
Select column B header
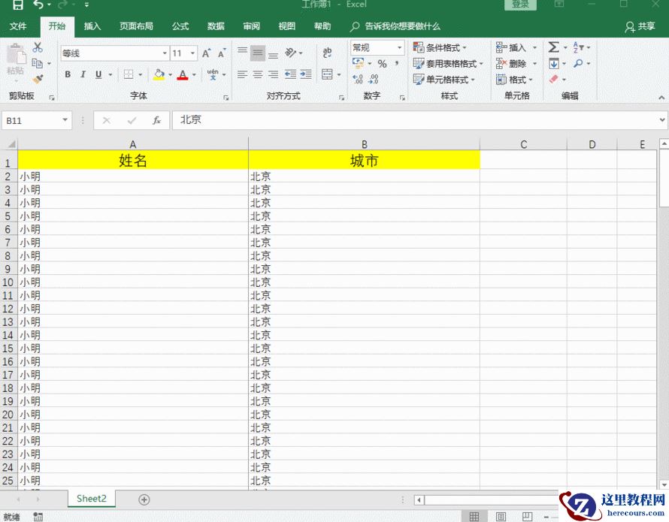tap(364, 144)
